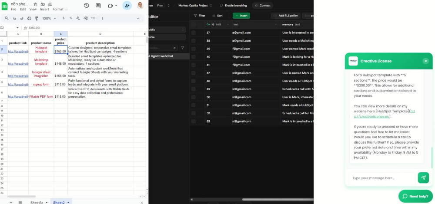This screenshot has width=435, height=204.
Task: Send chat message paper plane
Action: pos(423,178)
